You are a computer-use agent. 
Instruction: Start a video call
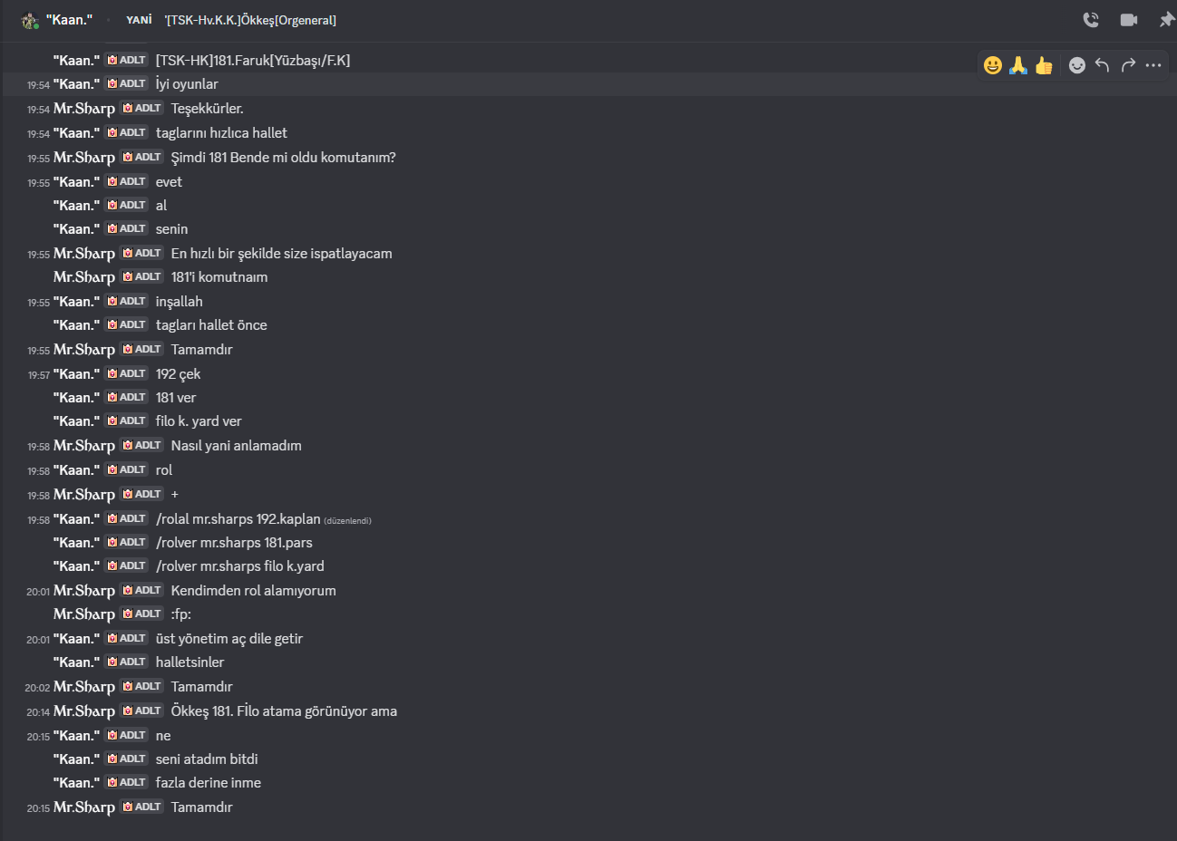(x=1129, y=20)
